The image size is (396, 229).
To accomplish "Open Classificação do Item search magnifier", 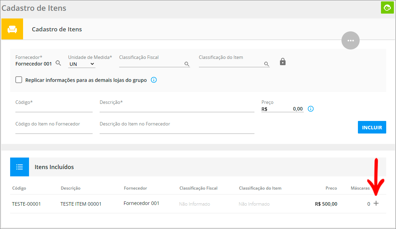I will pyautogui.click(x=266, y=64).
